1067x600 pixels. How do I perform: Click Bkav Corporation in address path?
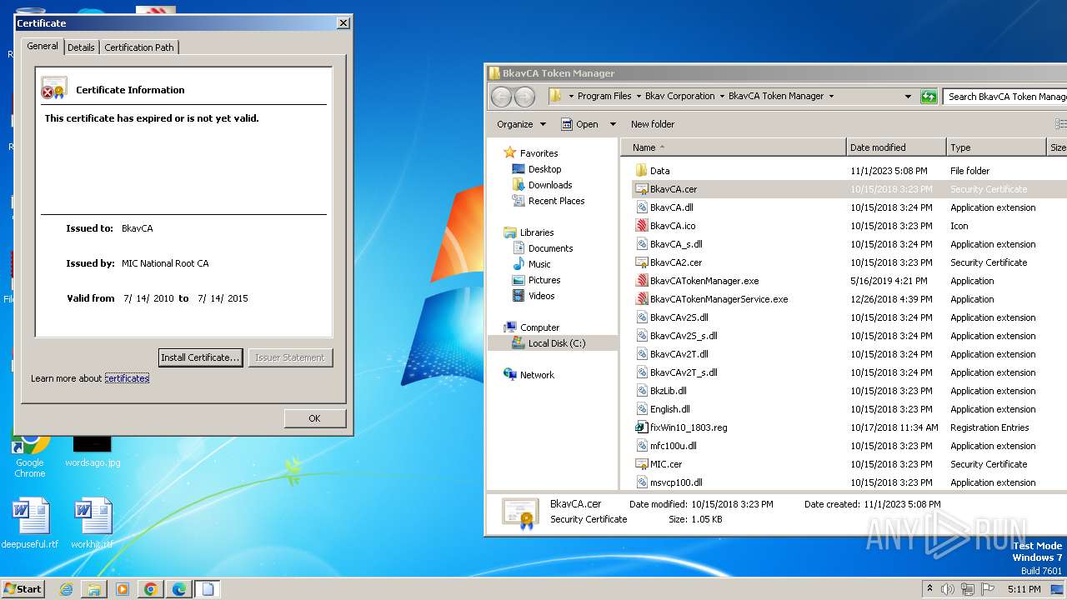679,97
